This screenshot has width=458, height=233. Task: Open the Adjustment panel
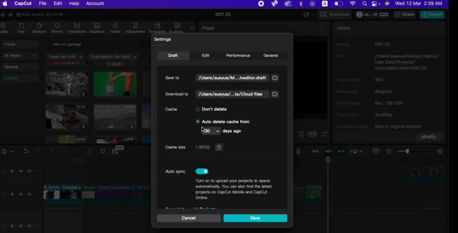(x=135, y=28)
